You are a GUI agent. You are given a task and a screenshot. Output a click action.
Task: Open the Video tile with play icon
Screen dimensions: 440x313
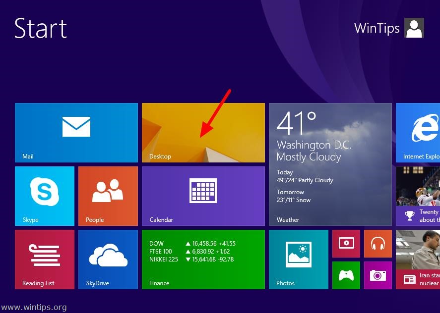tap(346, 244)
